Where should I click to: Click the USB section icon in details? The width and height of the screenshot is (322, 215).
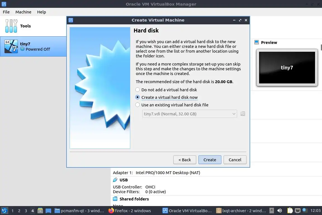[115, 180]
